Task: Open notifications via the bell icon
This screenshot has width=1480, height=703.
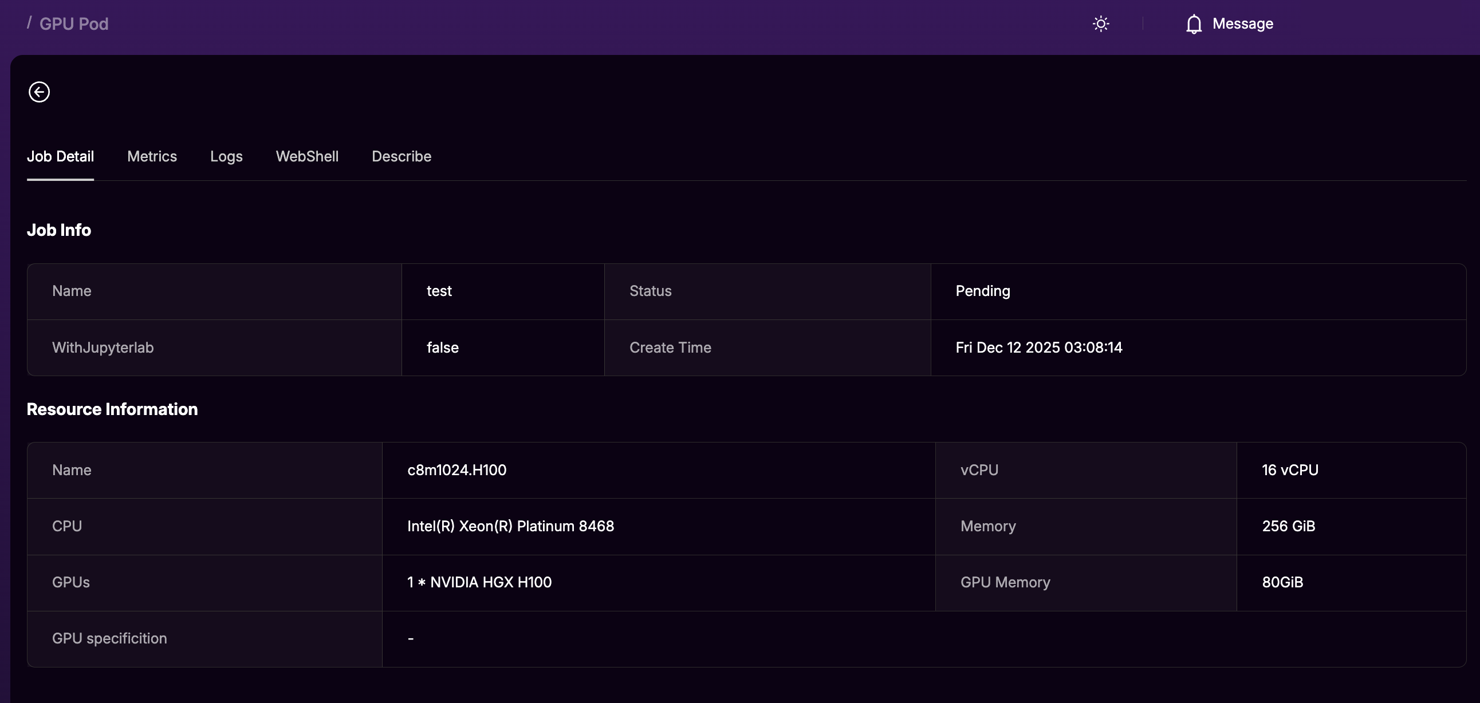Action: 1193,23
